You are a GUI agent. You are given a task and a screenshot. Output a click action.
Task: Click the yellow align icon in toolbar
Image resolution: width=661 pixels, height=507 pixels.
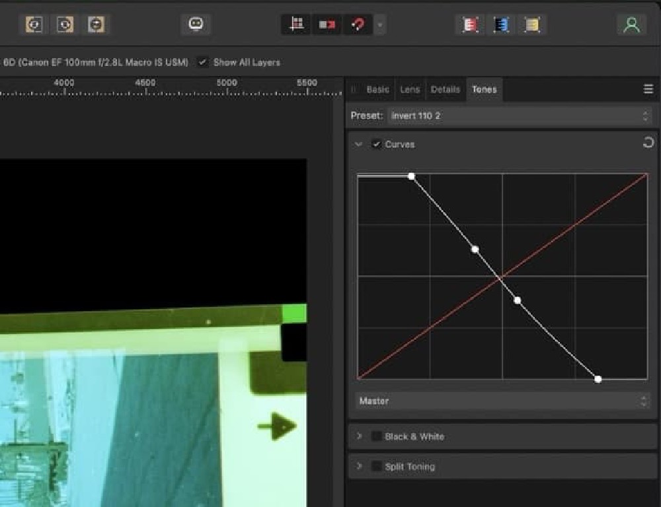tap(532, 24)
